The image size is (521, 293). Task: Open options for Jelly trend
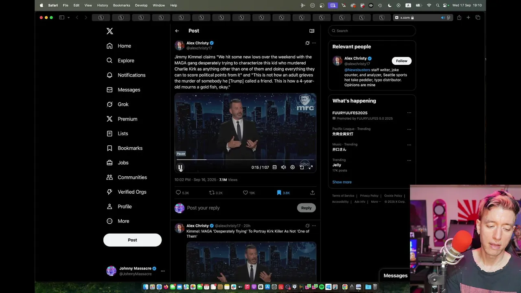pos(409,160)
